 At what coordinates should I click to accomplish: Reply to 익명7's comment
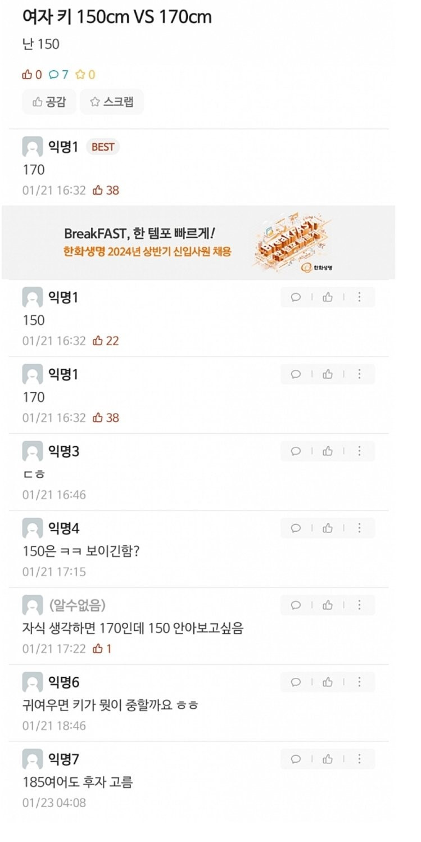296,759
